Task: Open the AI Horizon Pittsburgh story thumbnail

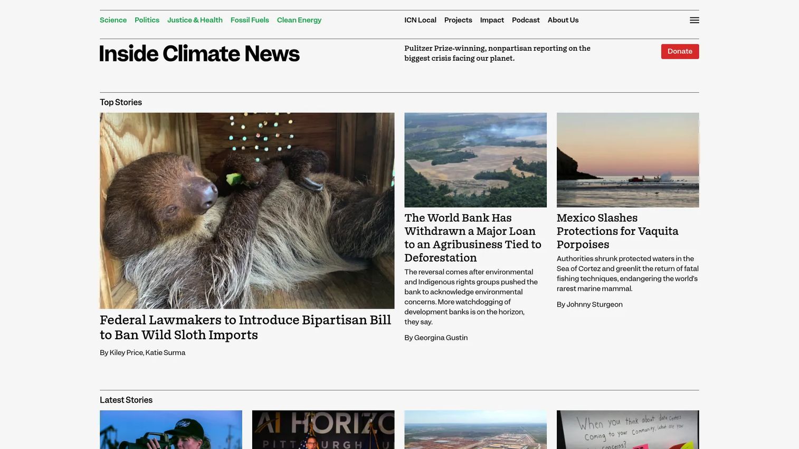Action: (324, 429)
